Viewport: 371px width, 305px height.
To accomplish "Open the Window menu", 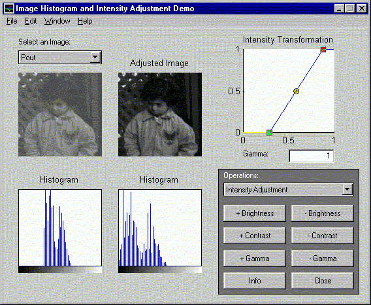I will pos(57,21).
